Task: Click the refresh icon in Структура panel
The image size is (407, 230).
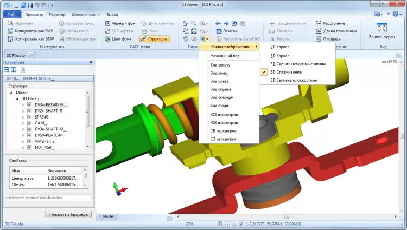Action: click(x=23, y=70)
